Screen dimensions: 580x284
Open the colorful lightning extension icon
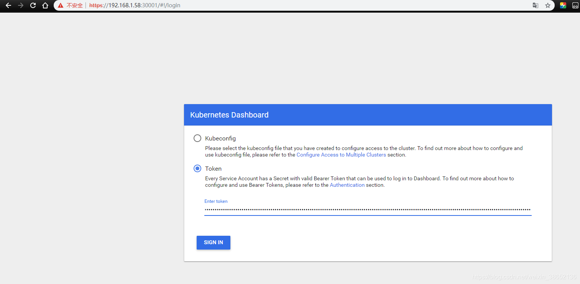coord(563,5)
